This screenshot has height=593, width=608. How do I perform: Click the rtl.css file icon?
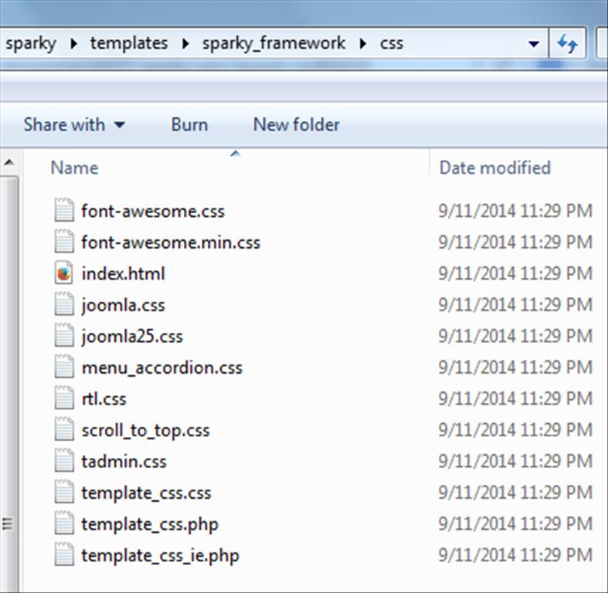click(x=64, y=398)
